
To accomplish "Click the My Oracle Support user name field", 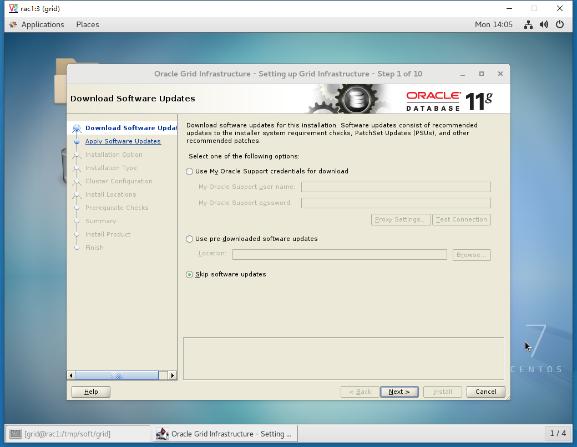I will pos(396,187).
